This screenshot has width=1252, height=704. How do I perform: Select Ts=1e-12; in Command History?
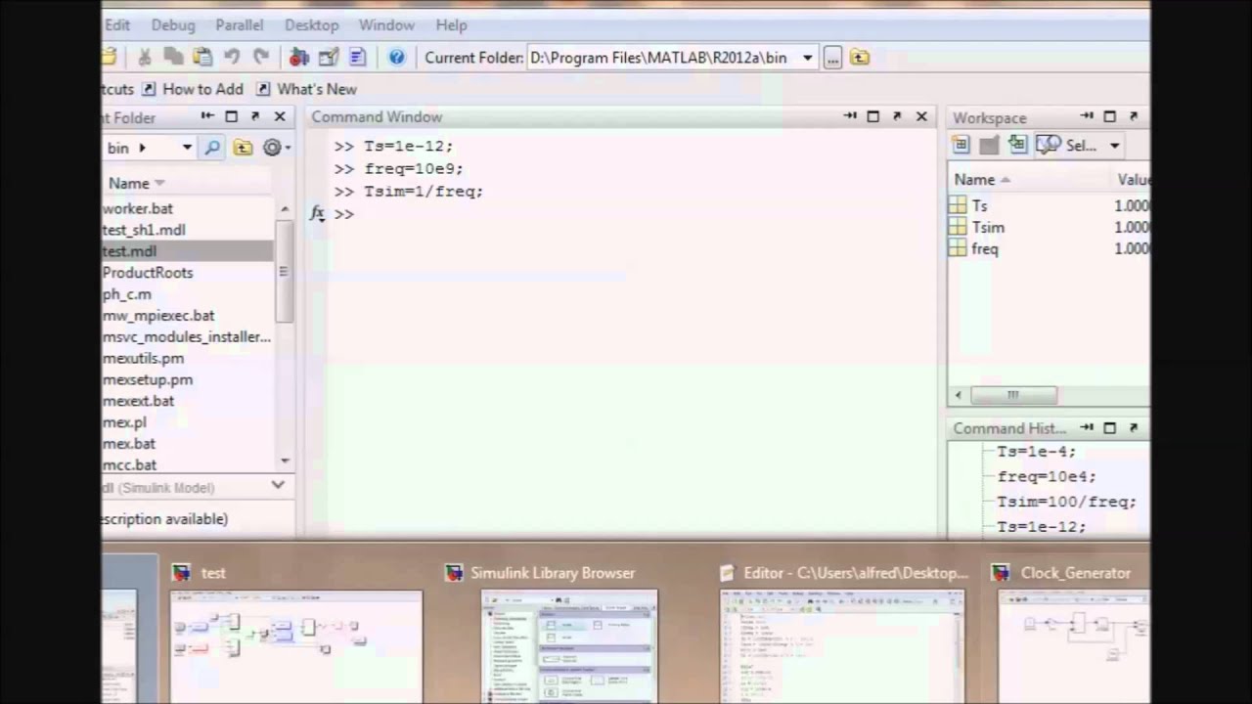pyautogui.click(x=1041, y=526)
